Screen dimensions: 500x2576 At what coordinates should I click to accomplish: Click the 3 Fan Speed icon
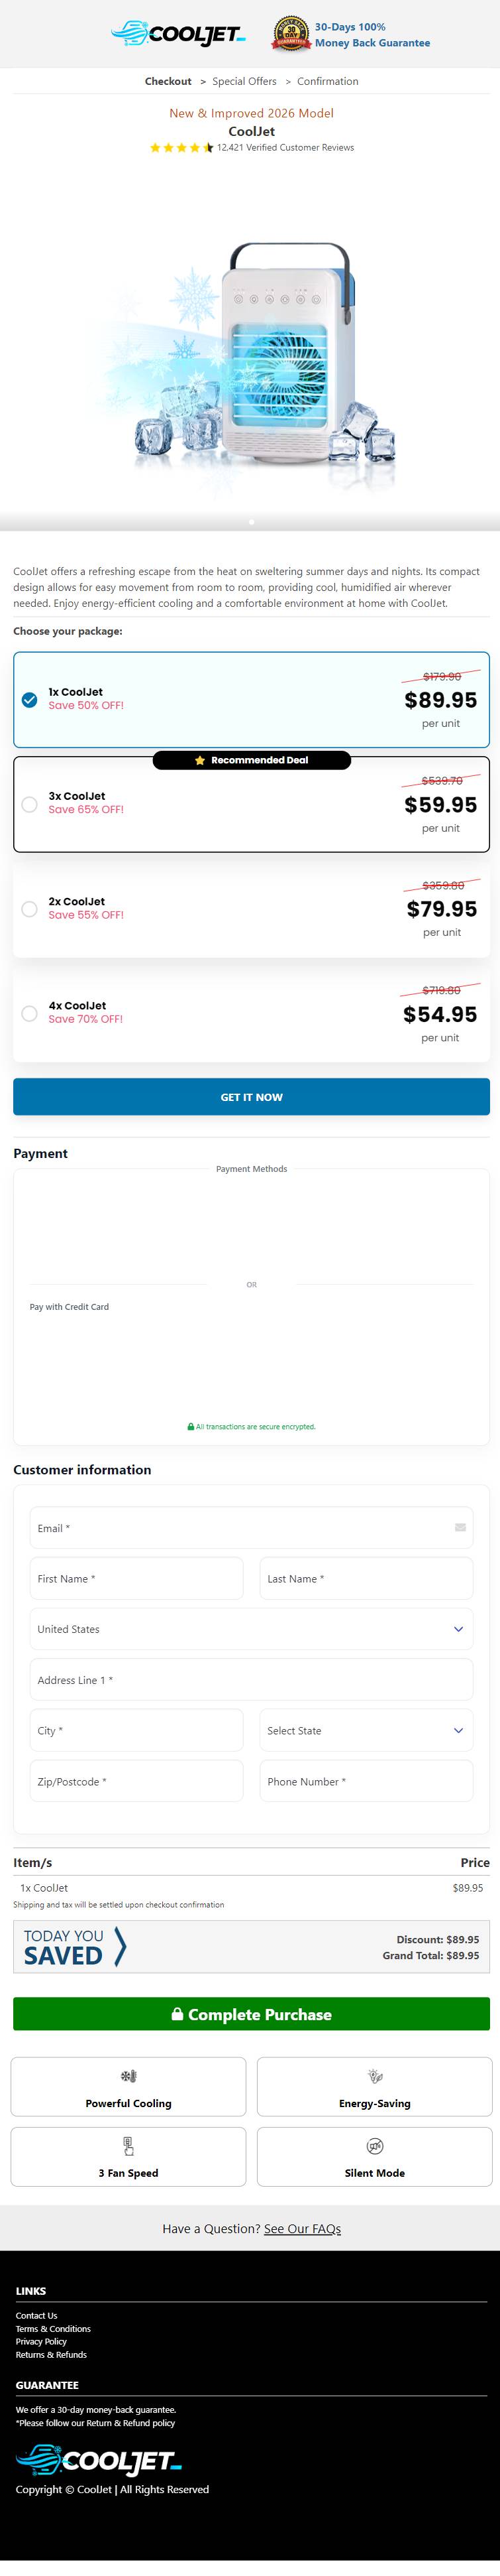(x=128, y=2145)
